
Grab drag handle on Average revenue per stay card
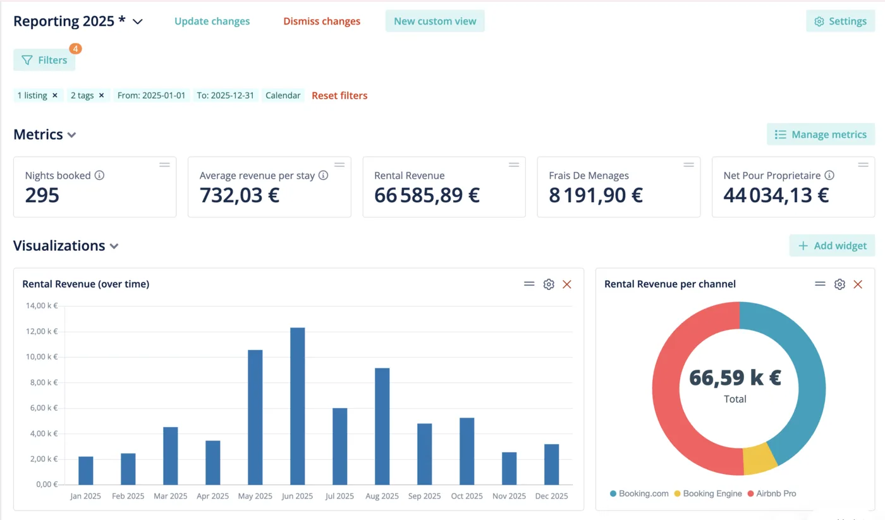339,165
